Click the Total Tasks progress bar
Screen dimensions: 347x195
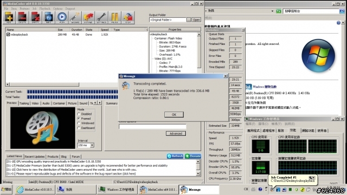tap(73, 97)
